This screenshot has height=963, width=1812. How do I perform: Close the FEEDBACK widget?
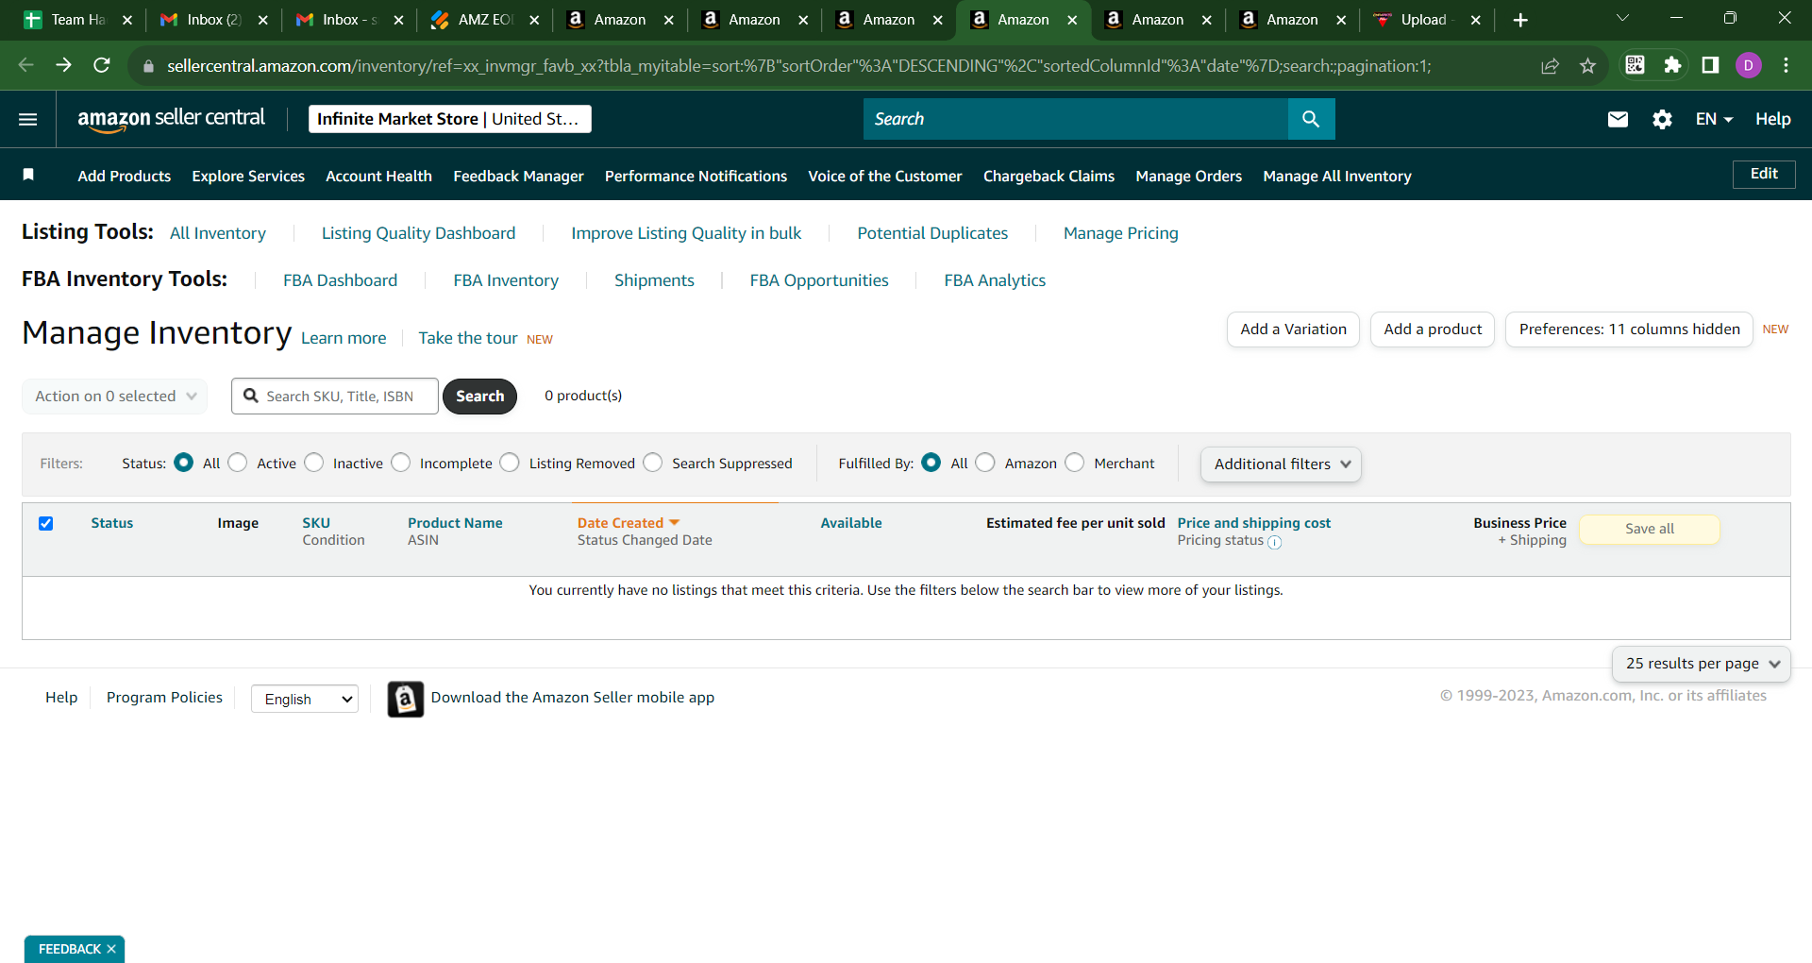[111, 949]
